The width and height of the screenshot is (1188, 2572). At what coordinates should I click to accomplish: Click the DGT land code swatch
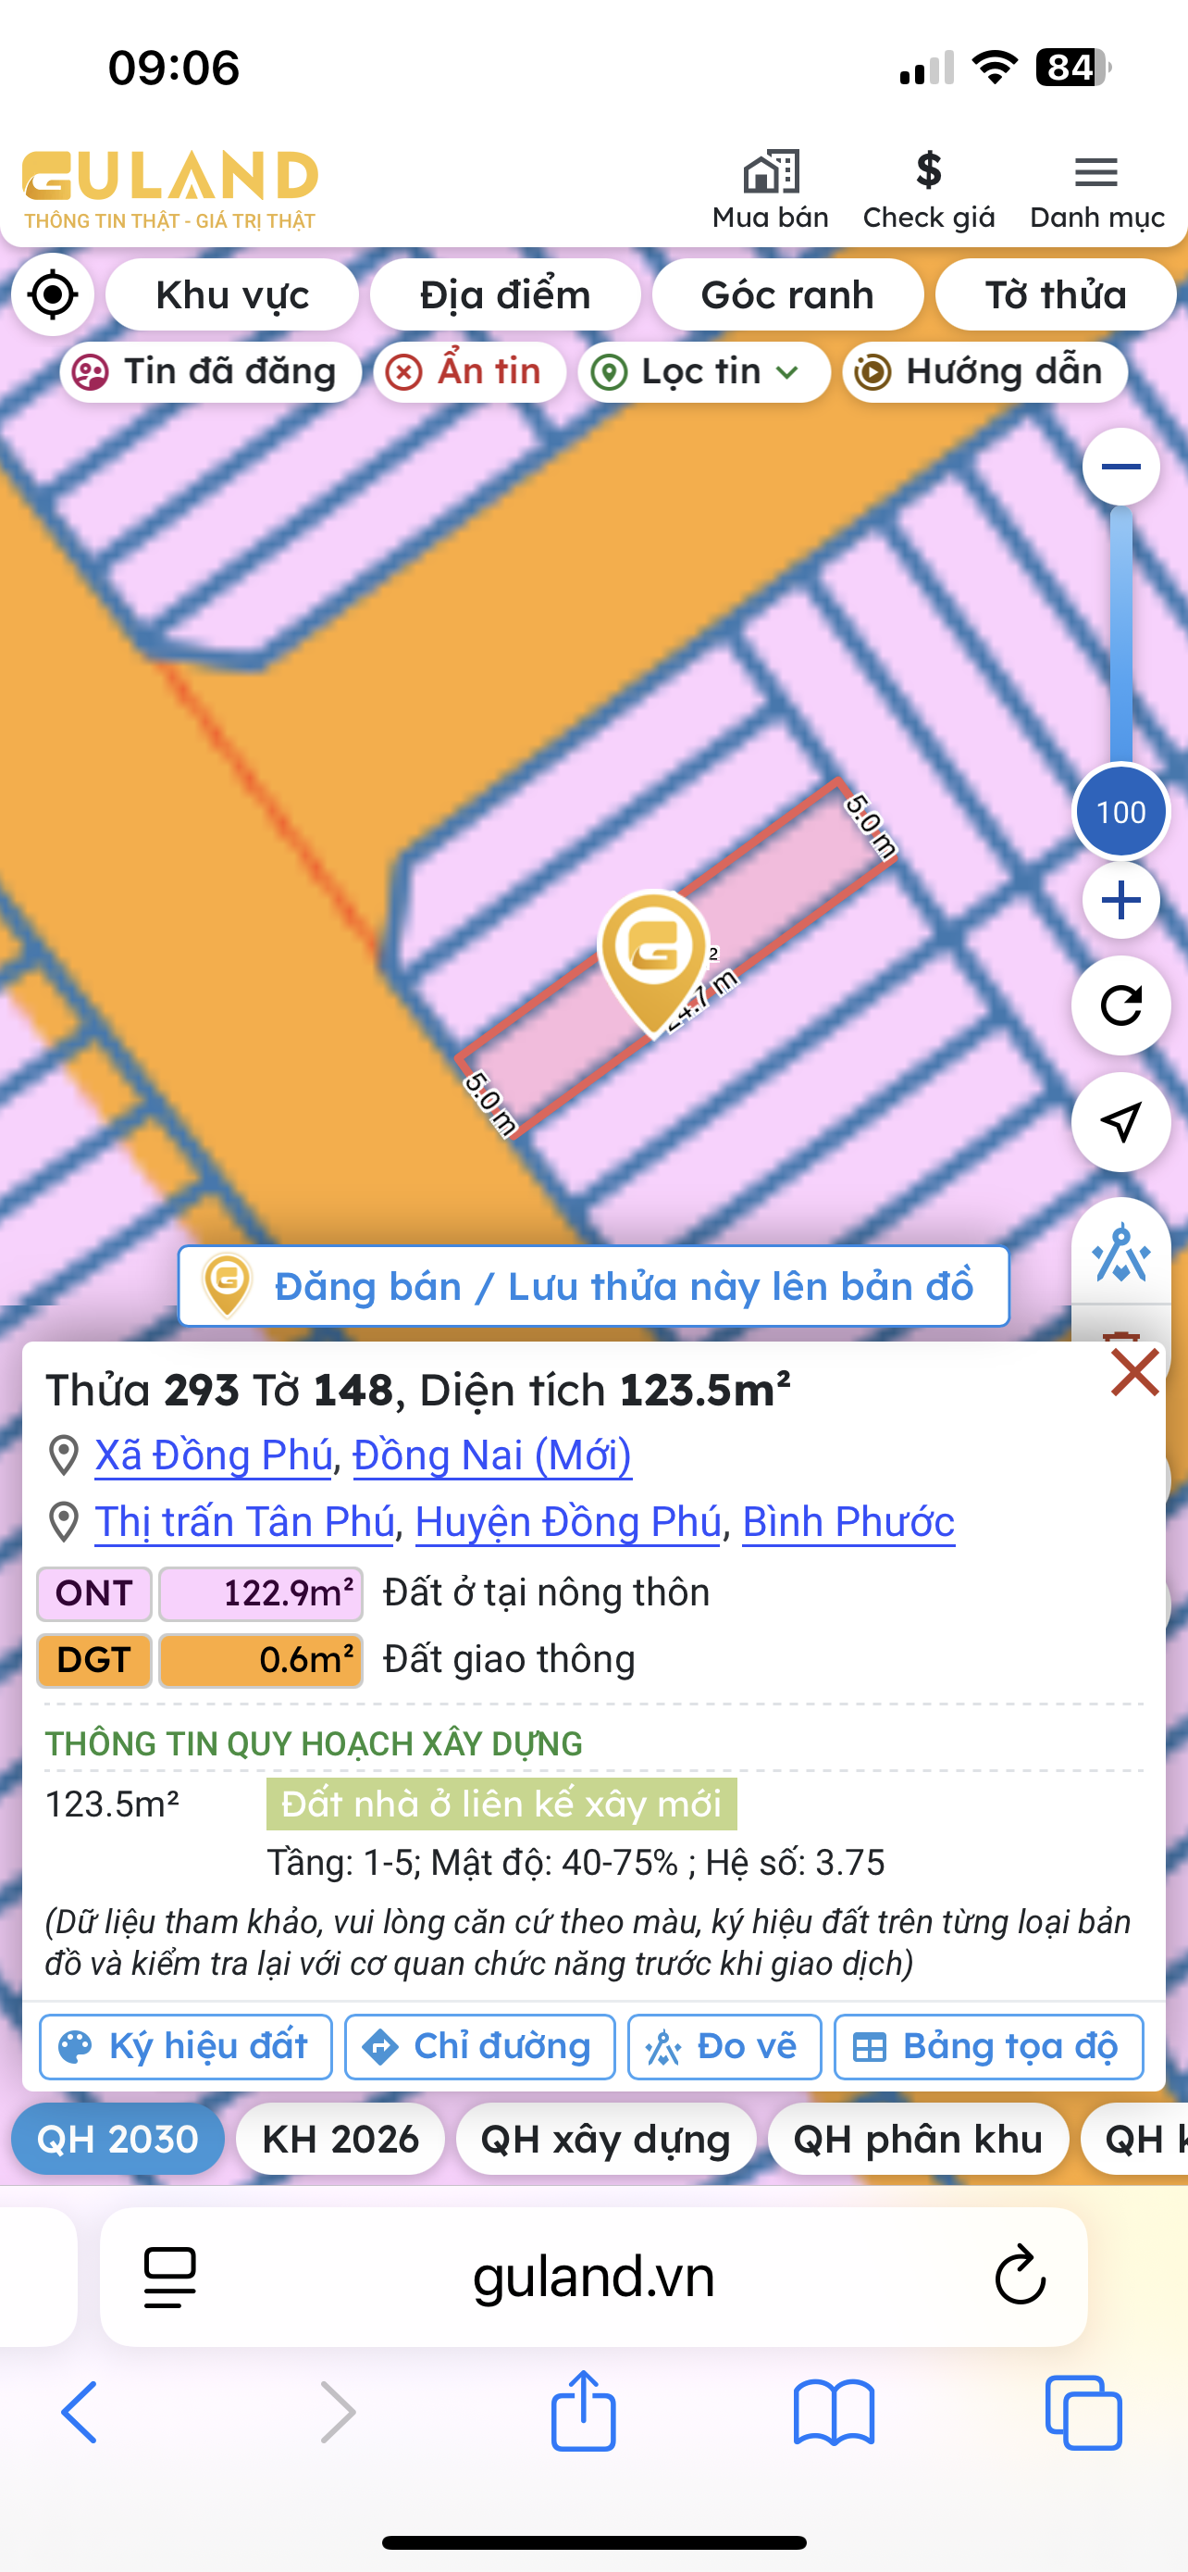click(x=93, y=1660)
